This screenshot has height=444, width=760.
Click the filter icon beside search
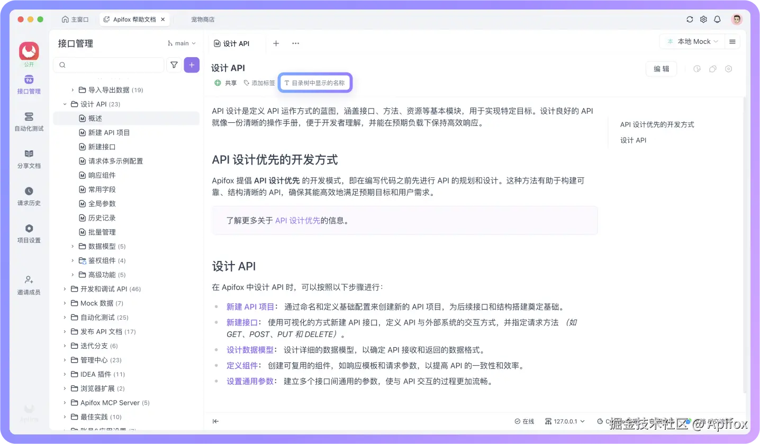pos(174,65)
